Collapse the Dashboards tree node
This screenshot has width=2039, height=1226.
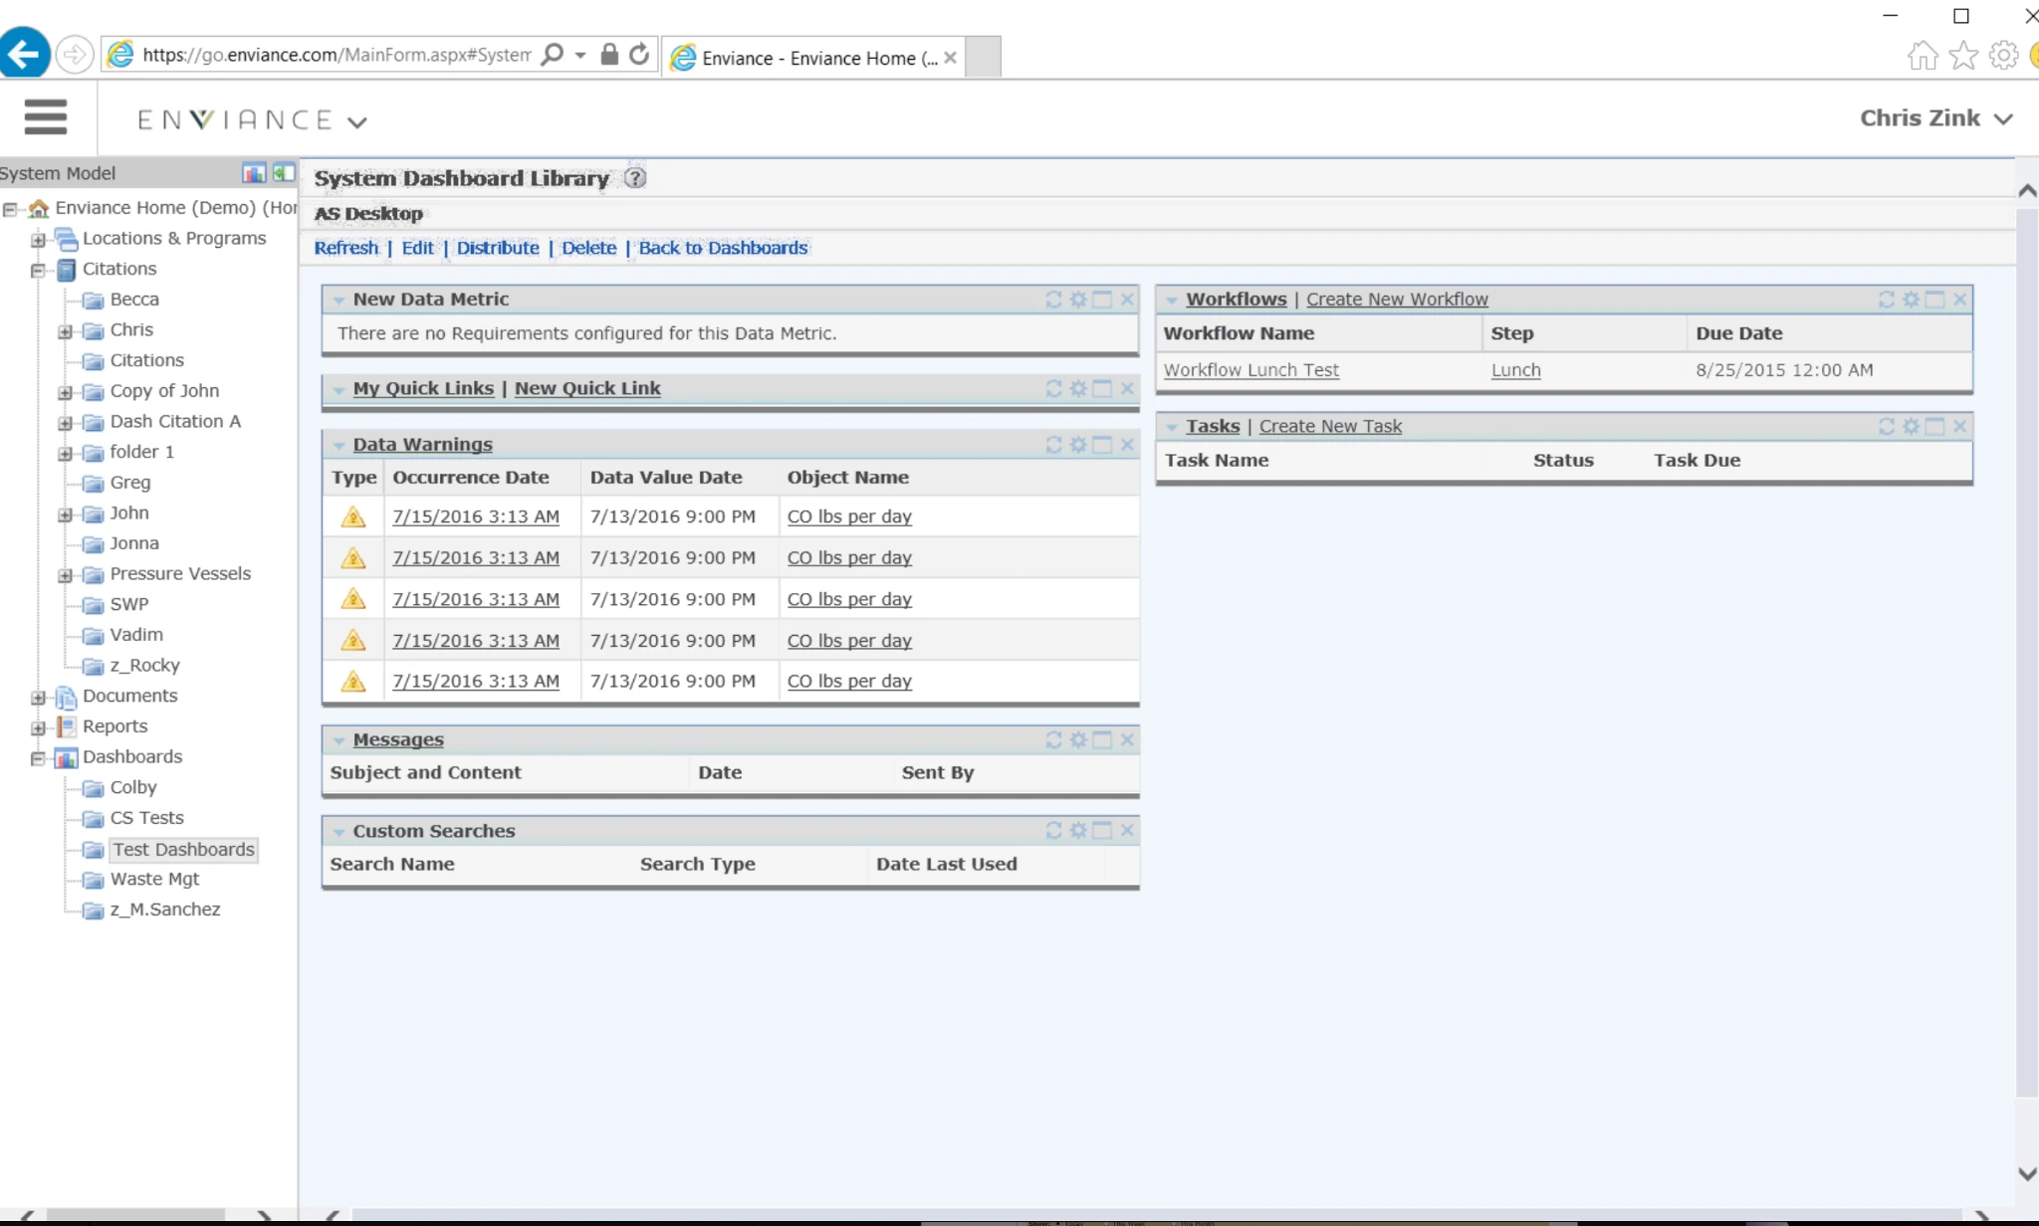click(38, 758)
